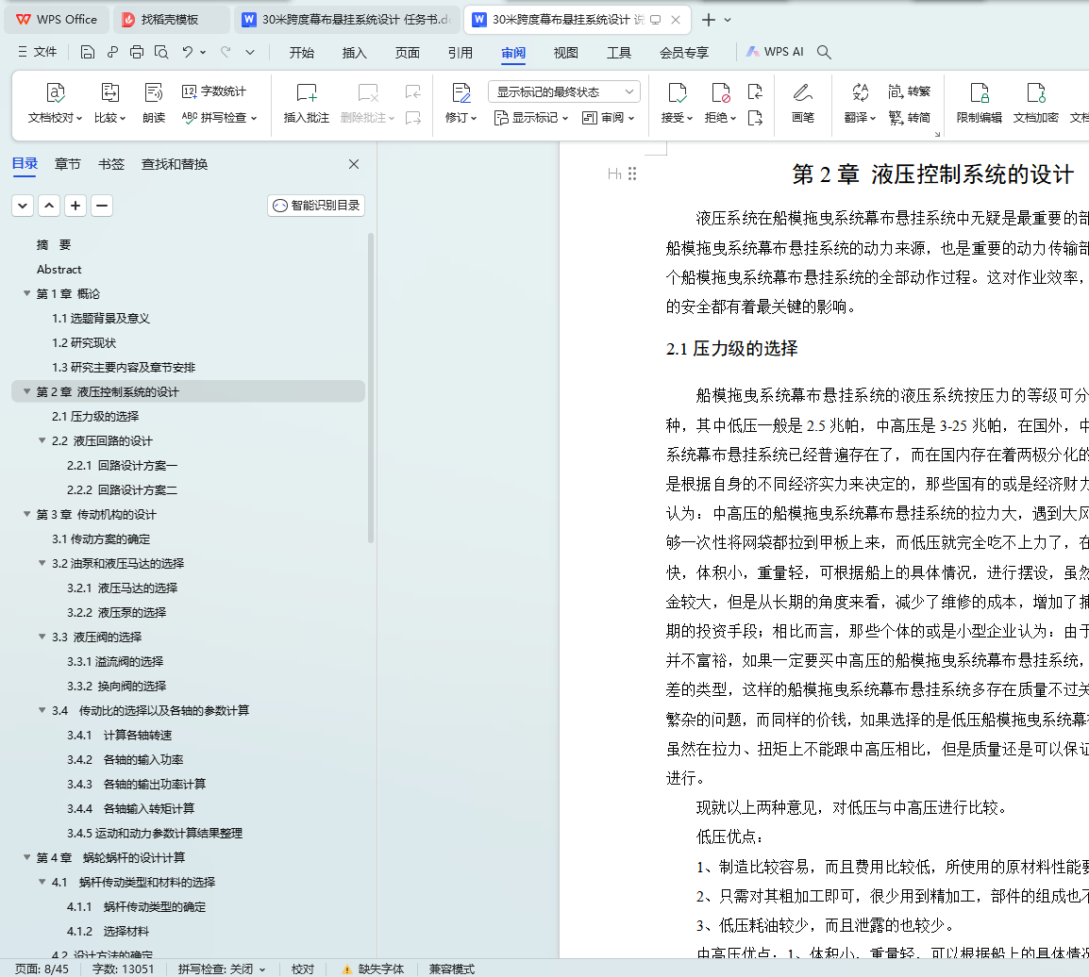Screen dimensions: 1089x977
Task: Click the 文档校对 proofreading icon
Action: coord(56,92)
